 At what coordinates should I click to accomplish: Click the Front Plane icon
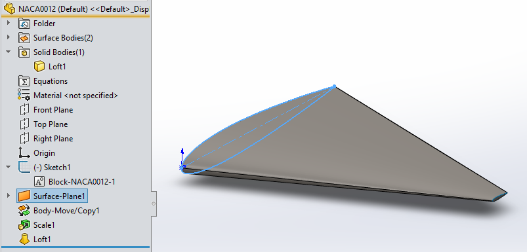click(x=24, y=110)
